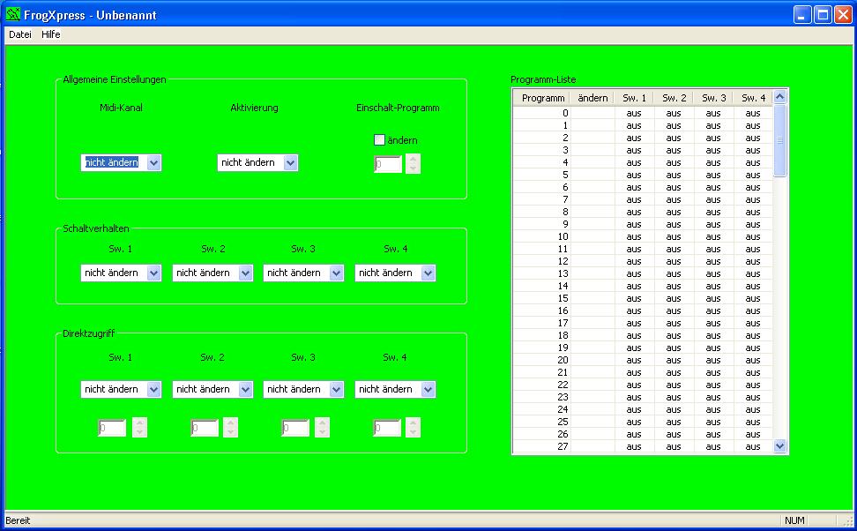Click Direktzugriff Sw. 2 number field

coord(205,428)
